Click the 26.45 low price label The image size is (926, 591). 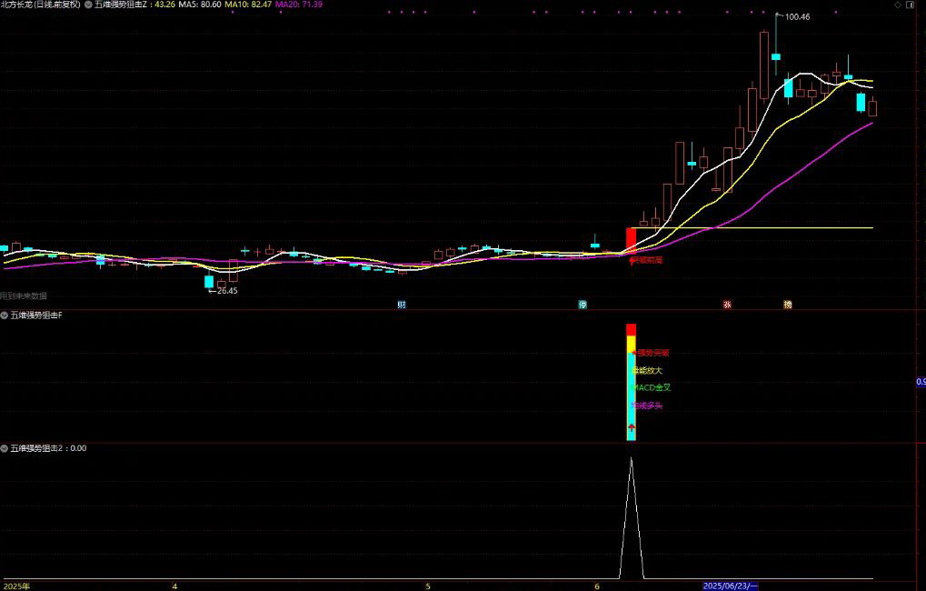click(x=224, y=291)
